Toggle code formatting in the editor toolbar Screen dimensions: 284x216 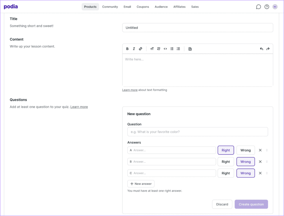point(165,49)
